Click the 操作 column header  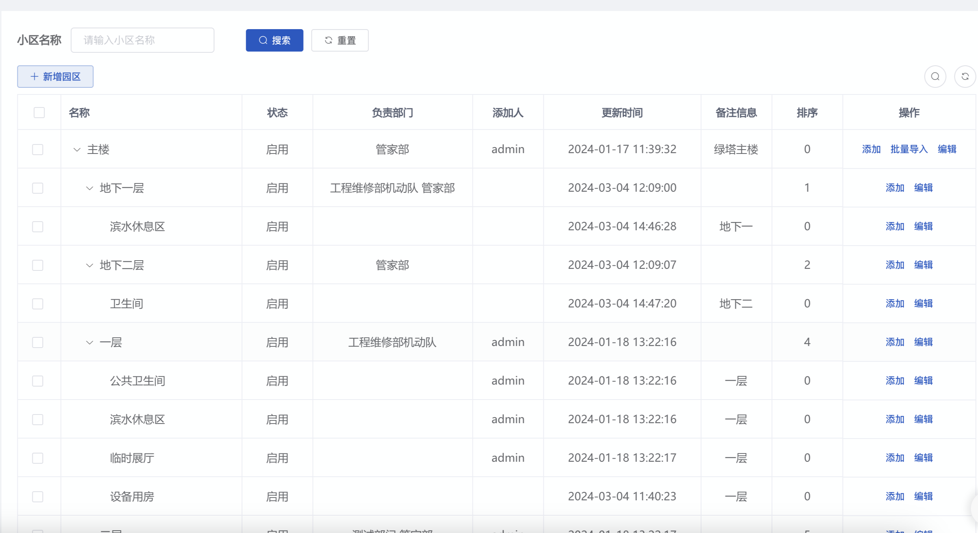click(x=909, y=113)
